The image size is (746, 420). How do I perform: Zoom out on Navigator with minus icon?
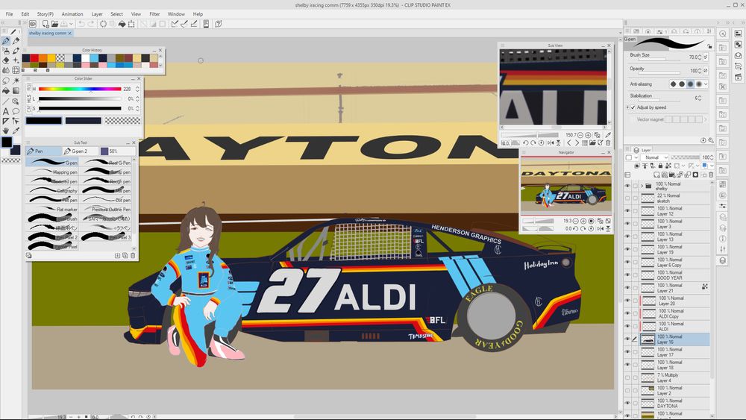click(x=575, y=221)
